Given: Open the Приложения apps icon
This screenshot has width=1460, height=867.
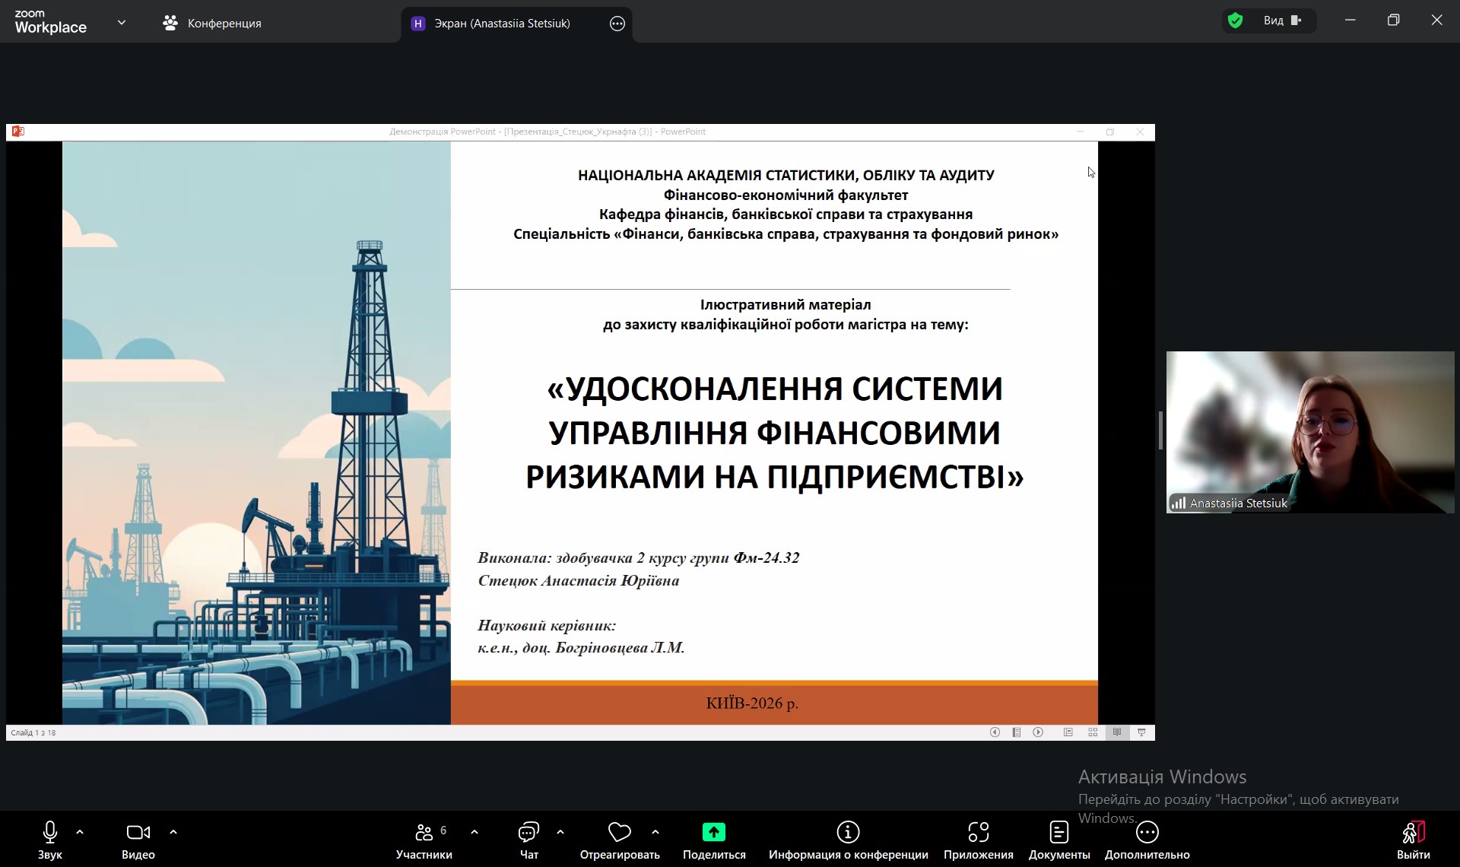Looking at the screenshot, I should click(978, 833).
